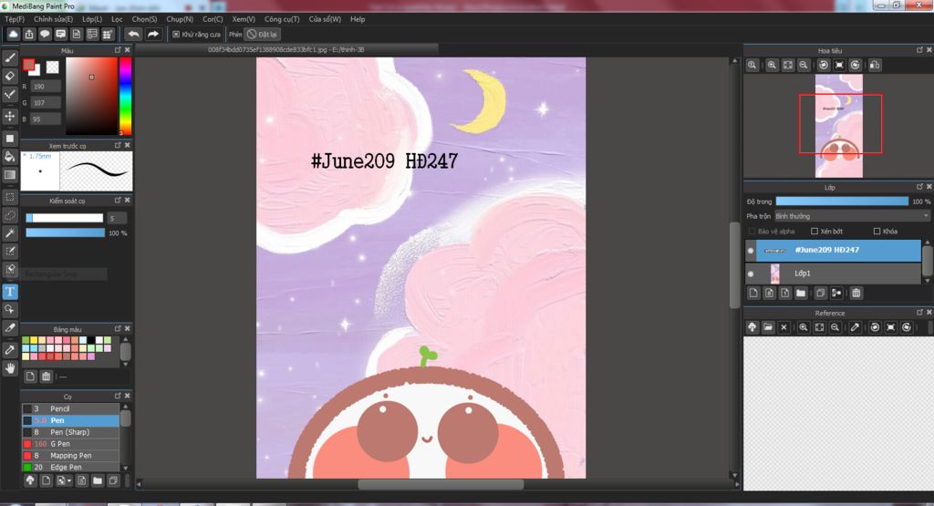Open Pha trộn blend mode dropdown
This screenshot has height=506, width=934.
tap(852, 216)
